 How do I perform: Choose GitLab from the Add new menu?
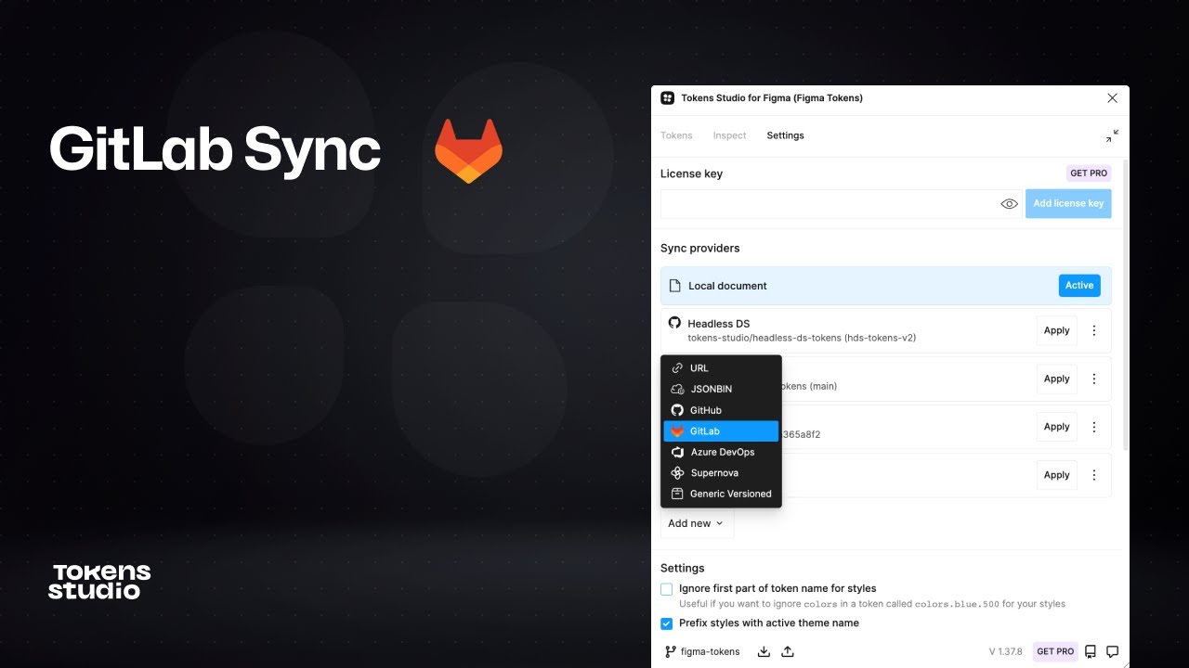[x=721, y=431]
